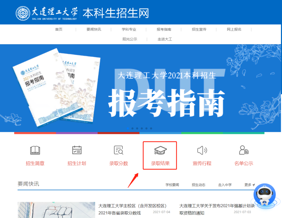This screenshot has width=282, height=218.
Task: Open the 强基计划录取资格 notice article
Action: [x=217, y=209]
